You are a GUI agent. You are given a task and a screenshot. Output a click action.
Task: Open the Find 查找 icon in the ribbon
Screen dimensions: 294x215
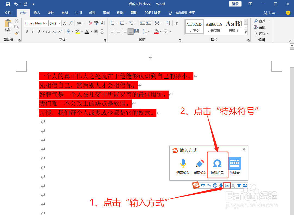[x=261, y=21]
